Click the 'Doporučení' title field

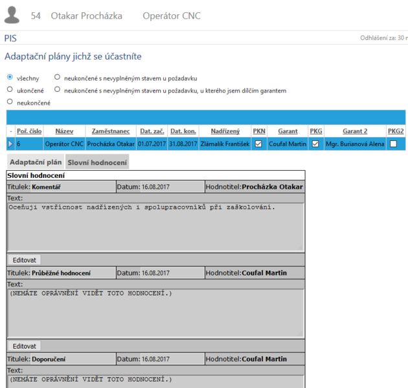pos(73,359)
